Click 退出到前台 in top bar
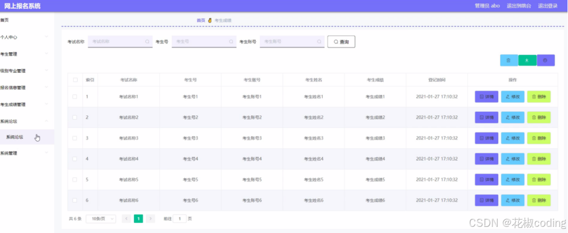Image resolution: width=568 pixels, height=233 pixels. point(519,6)
